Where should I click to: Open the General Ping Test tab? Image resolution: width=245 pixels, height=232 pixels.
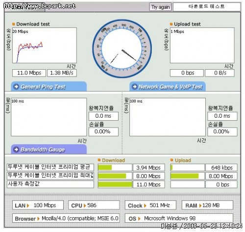(x=49, y=86)
